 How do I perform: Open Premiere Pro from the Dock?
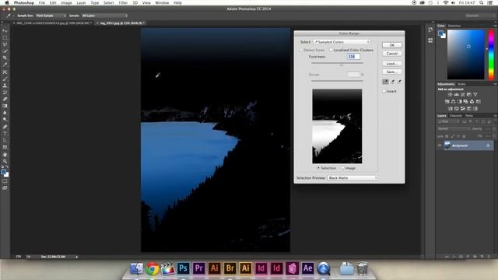click(199, 268)
